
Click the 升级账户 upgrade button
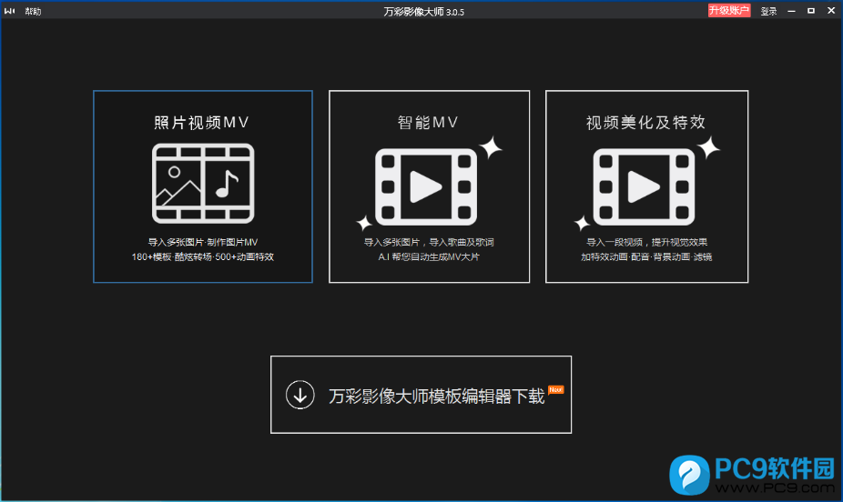click(x=729, y=11)
